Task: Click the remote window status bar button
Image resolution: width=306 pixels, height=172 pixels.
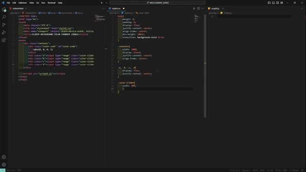Action: [x=3, y=170]
